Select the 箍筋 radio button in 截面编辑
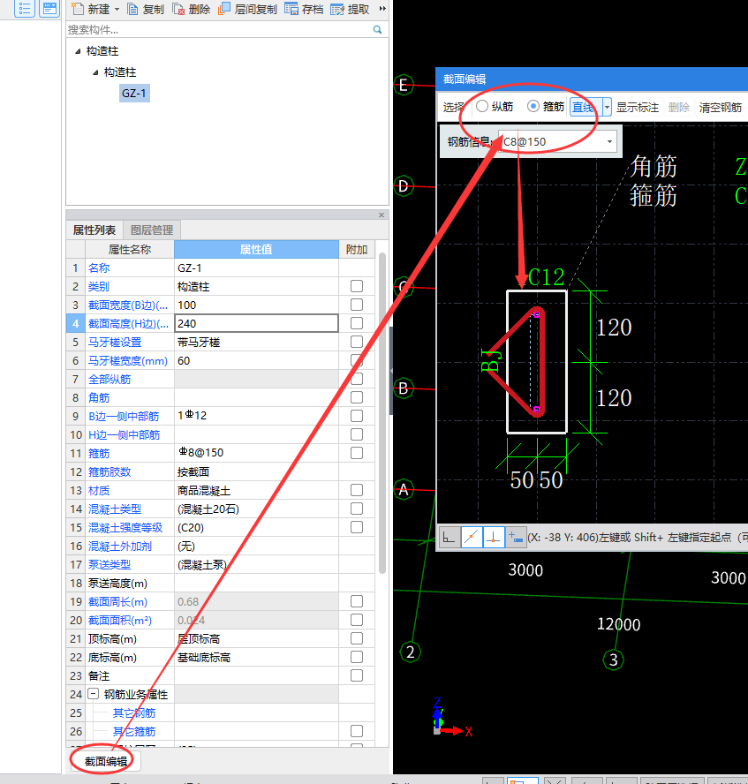Screen dimensions: 748x784 pos(533,107)
